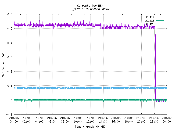Click the LCL41B legend label
The height and width of the screenshot is (129, 172).
pos(149,21)
